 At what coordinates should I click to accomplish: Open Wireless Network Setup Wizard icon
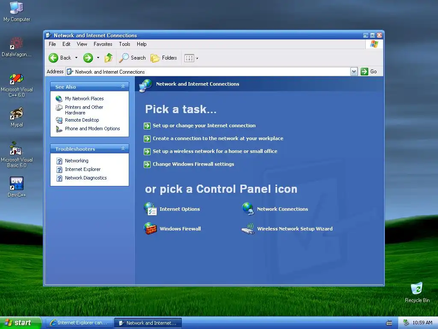coord(248,229)
